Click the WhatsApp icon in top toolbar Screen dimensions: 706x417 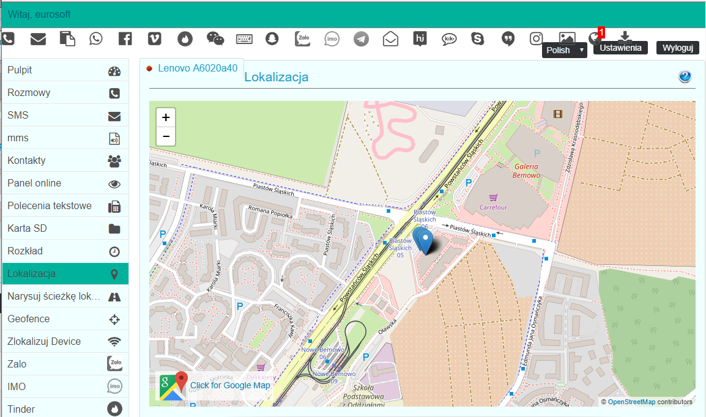coord(96,39)
